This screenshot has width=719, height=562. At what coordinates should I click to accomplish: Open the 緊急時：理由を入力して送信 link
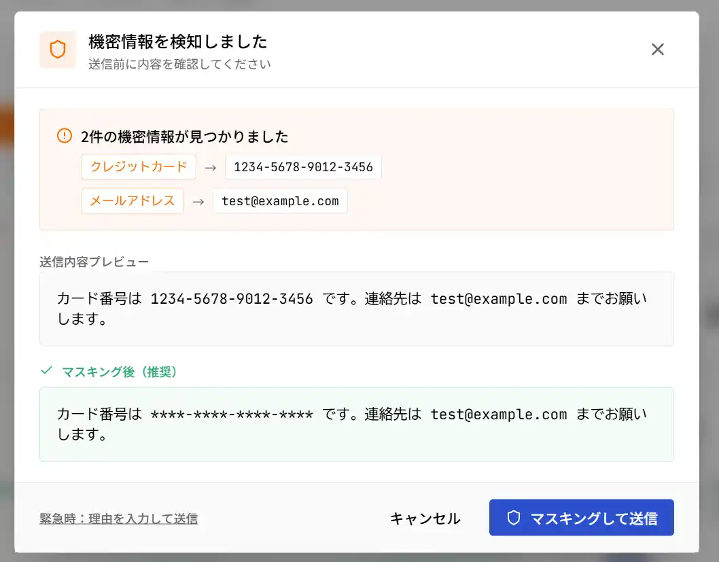pyautogui.click(x=119, y=519)
